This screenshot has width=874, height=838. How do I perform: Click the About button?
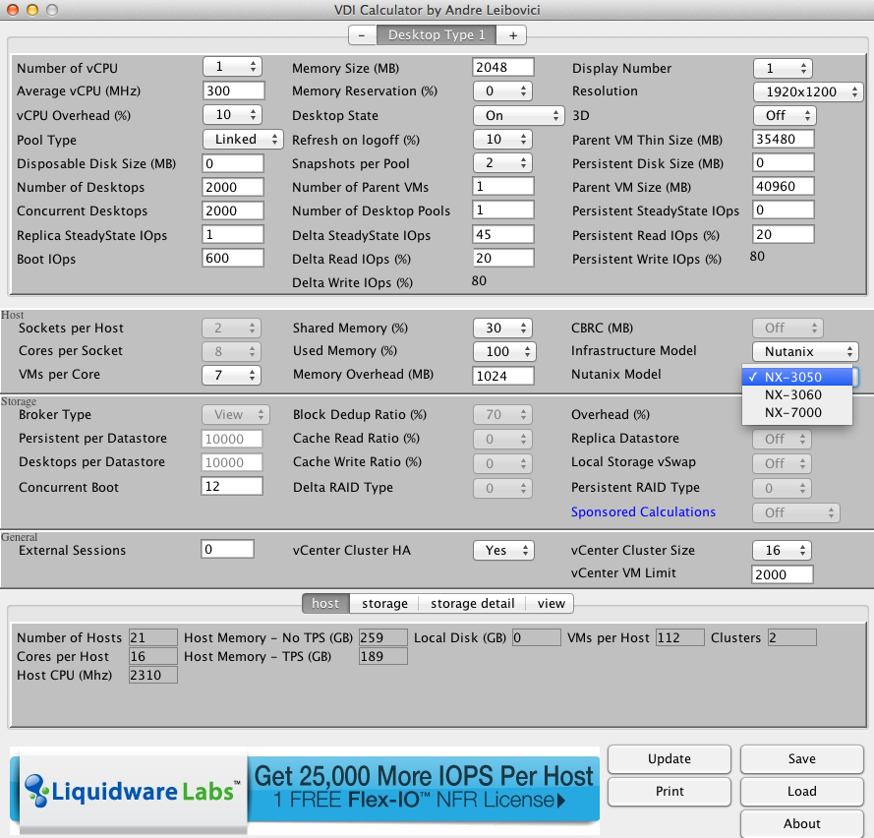[802, 823]
